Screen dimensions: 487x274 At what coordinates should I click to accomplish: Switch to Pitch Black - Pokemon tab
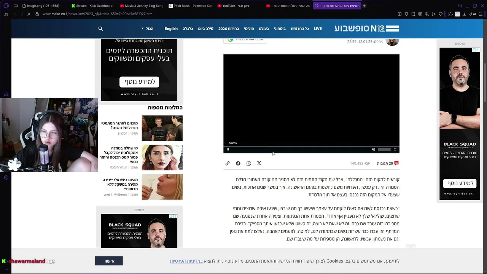pyautogui.click(x=190, y=6)
